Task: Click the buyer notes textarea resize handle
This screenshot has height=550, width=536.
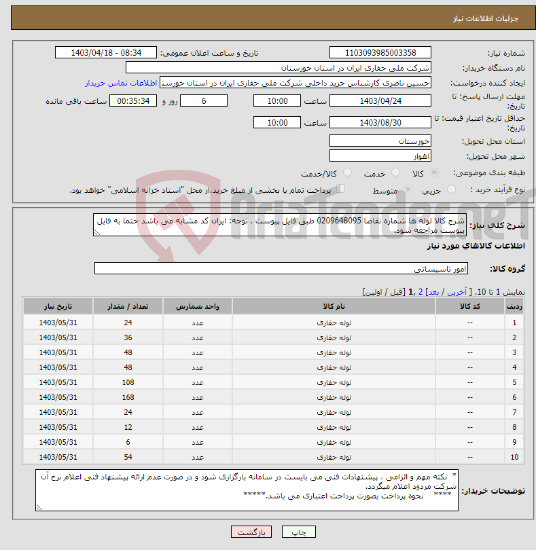Action: 39,507
